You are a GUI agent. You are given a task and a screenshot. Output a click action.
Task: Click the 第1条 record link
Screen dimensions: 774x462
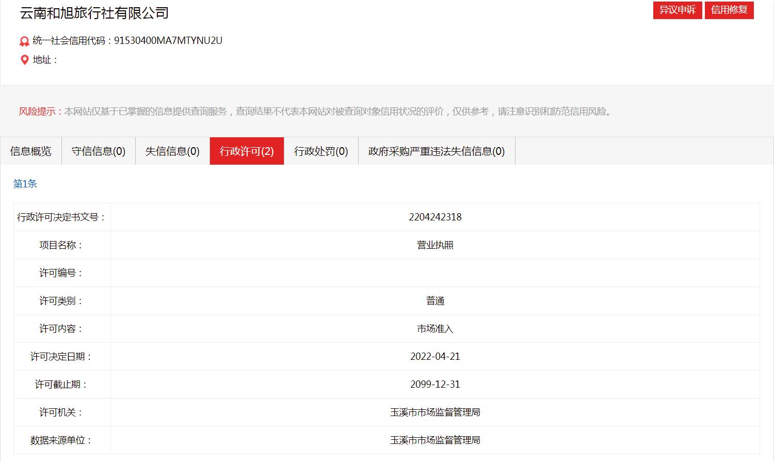25,184
